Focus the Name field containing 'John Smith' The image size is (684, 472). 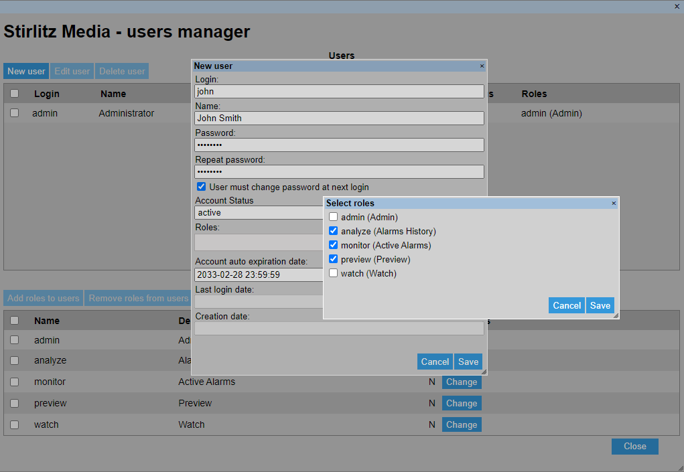[340, 118]
